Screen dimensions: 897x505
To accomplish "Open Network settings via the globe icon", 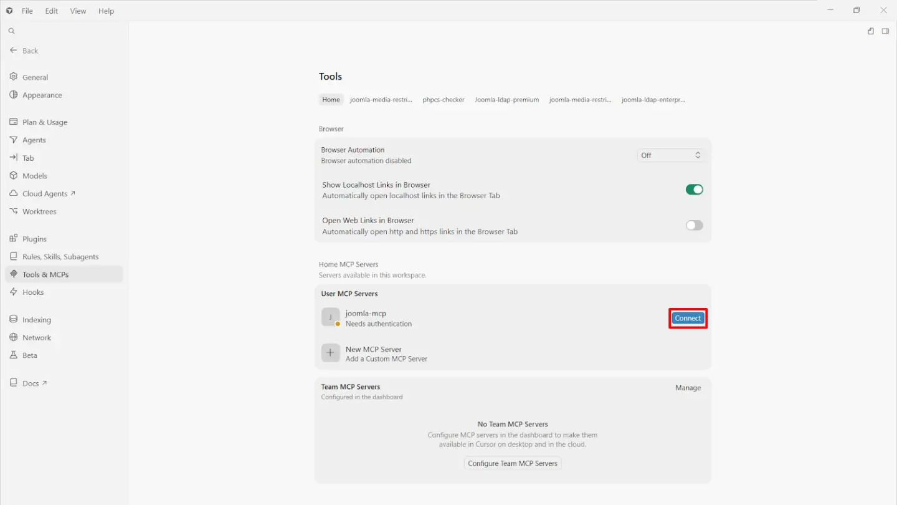I will [x=14, y=337].
